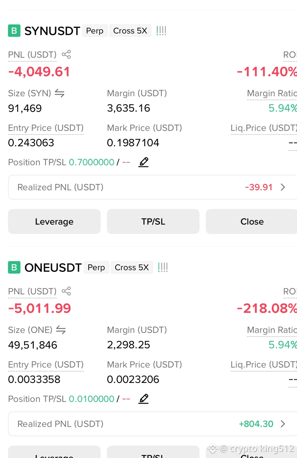Open SYNUSDT Cross 5X margin mode tag
This screenshot has height=458, width=297.
(130, 31)
